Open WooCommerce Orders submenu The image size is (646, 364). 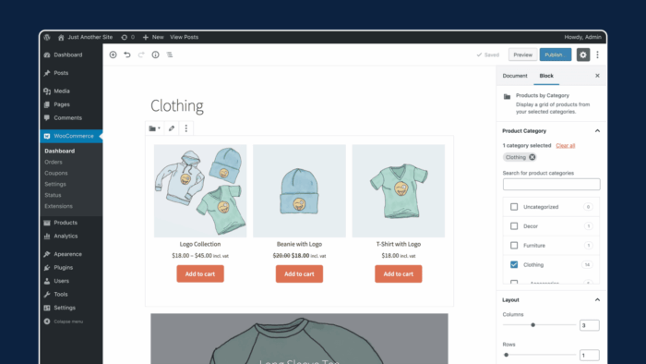coord(54,162)
